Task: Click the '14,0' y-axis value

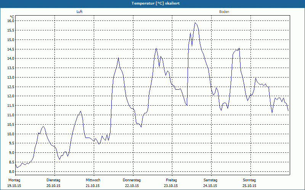Action: point(11,59)
